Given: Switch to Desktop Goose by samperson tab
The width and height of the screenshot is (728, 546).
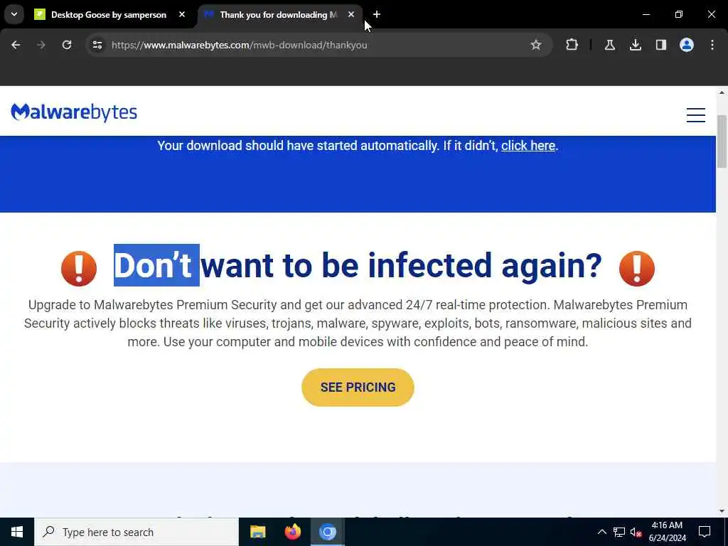Looking at the screenshot, I should click(108, 15).
